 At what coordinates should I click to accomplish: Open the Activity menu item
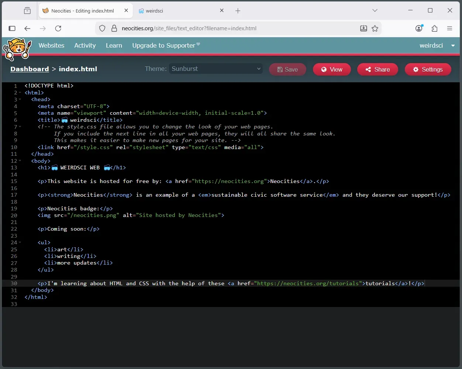85,45
